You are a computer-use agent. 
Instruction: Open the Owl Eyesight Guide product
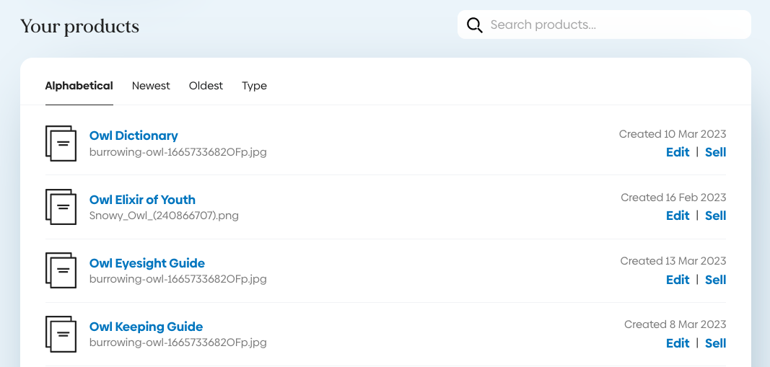point(147,263)
